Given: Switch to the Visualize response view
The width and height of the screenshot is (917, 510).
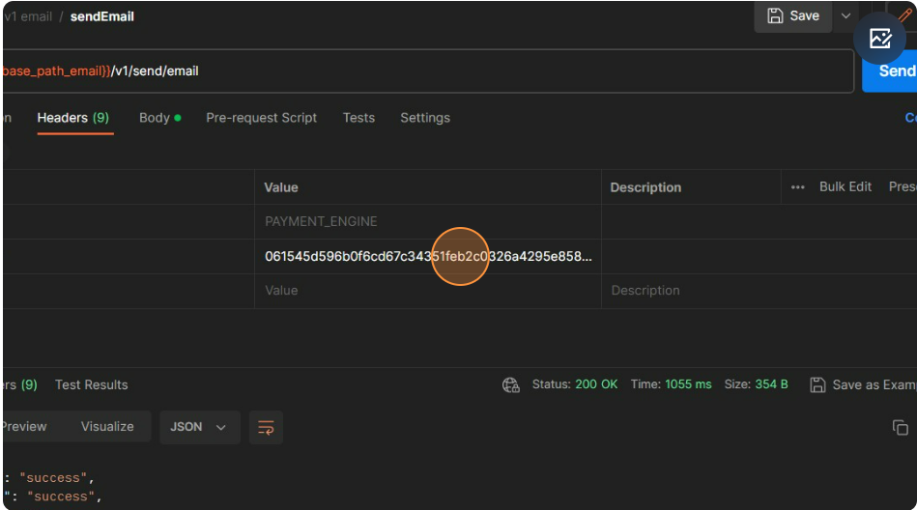Looking at the screenshot, I should 107,427.
